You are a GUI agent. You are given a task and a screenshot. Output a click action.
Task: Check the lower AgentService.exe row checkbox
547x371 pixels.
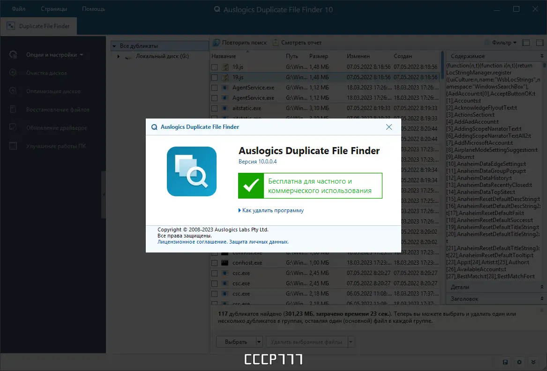click(x=215, y=98)
